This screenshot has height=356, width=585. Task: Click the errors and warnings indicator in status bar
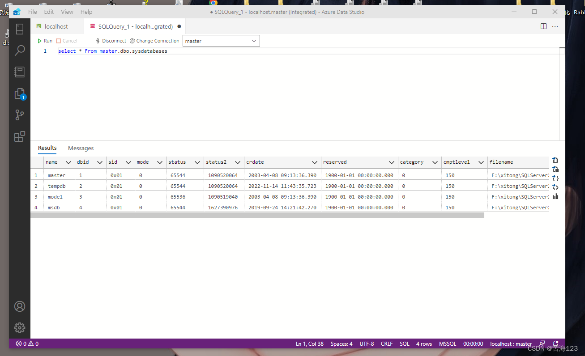27,344
